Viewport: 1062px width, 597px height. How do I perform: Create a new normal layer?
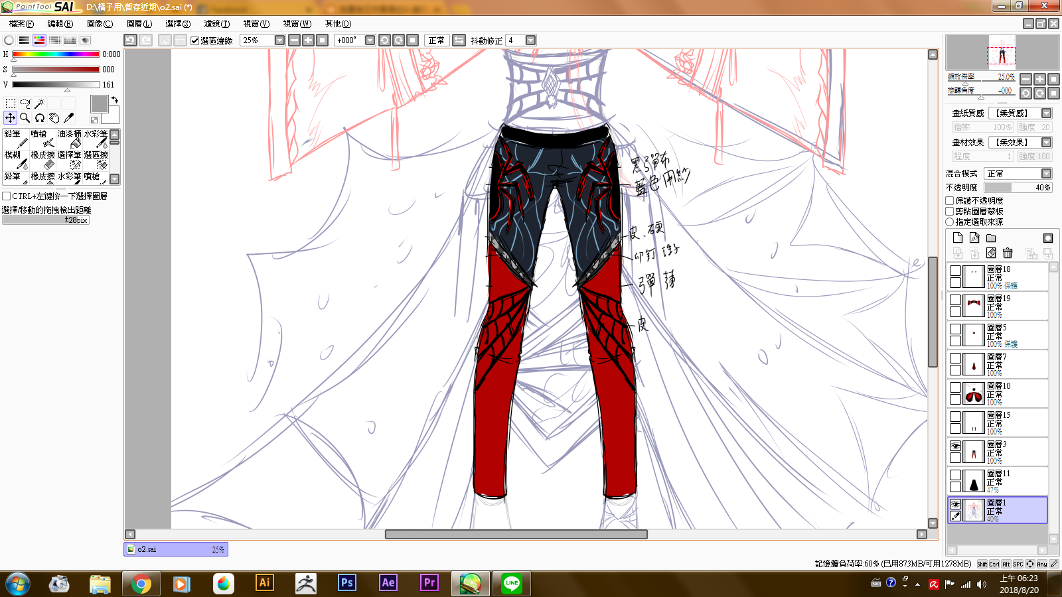click(957, 237)
